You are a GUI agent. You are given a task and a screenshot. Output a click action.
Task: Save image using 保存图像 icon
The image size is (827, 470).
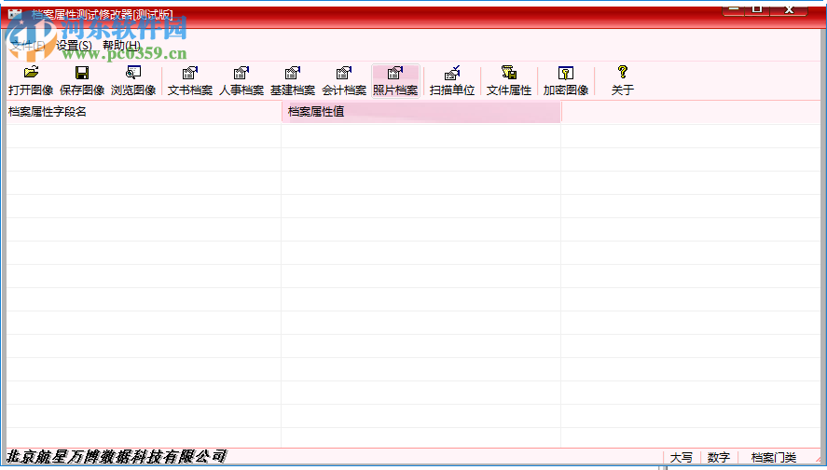click(x=82, y=81)
